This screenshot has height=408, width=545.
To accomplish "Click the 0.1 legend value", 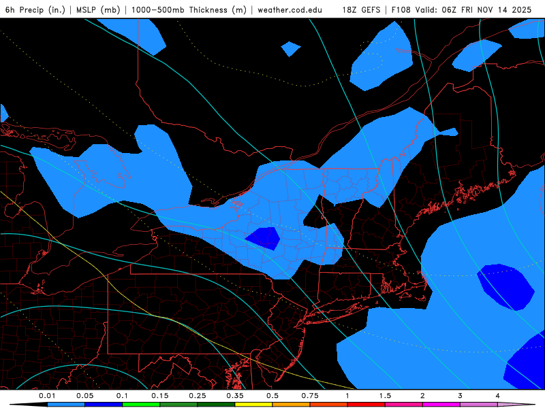I will [x=122, y=396].
